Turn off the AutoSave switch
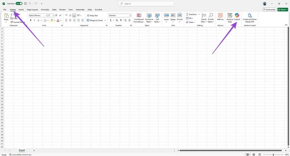Screen dimensions: 290x156 tap(18, 3)
